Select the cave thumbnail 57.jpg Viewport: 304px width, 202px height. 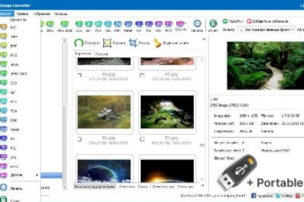click(x=167, y=112)
